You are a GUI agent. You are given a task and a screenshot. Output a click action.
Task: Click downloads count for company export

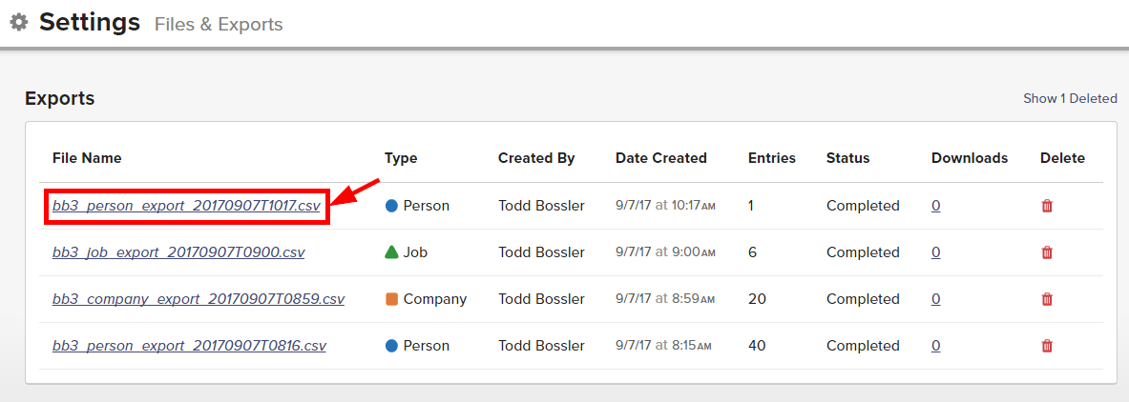[935, 299]
